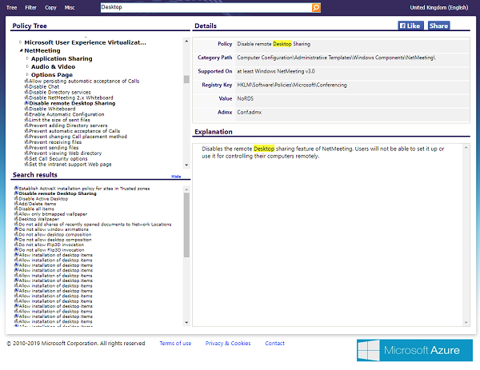Click icon beside Add/Delete items result
The image size is (480, 370).
pos(16,204)
